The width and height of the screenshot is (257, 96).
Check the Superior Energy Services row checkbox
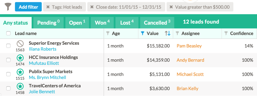[x=8, y=46]
